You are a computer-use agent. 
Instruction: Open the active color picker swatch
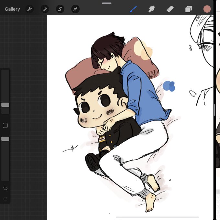point(207,9)
